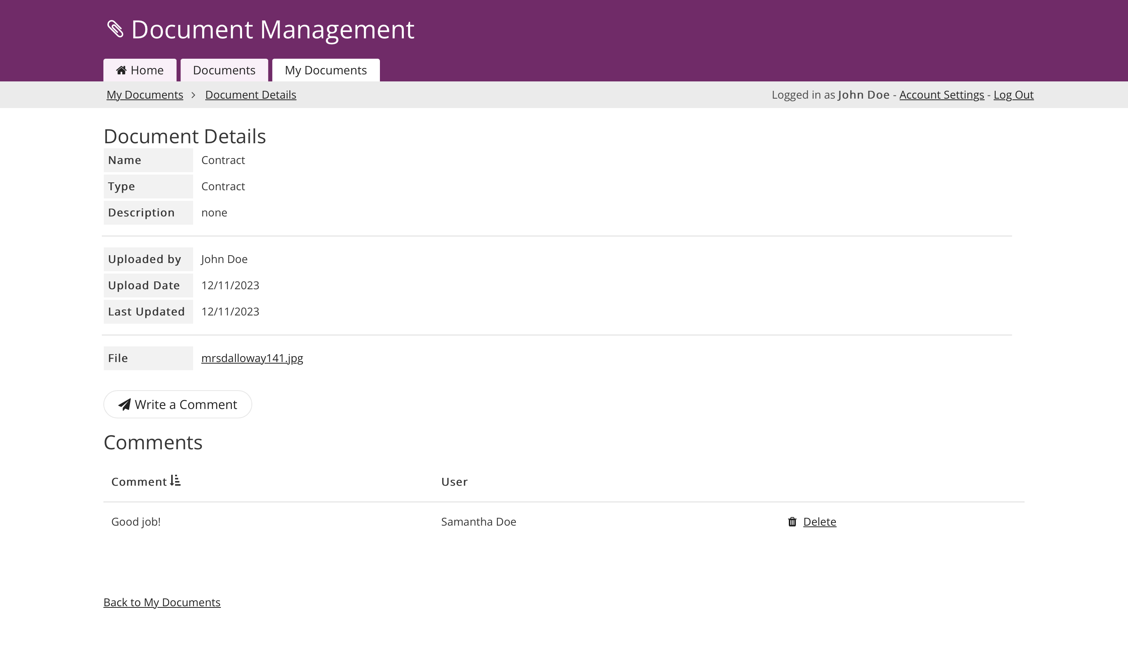Switch to My Documents tab
Viewport: 1128px width, 663px height.
coord(325,70)
